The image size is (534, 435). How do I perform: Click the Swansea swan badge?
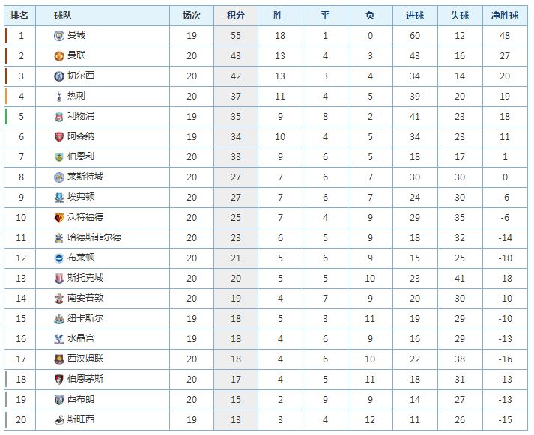pyautogui.click(x=59, y=420)
